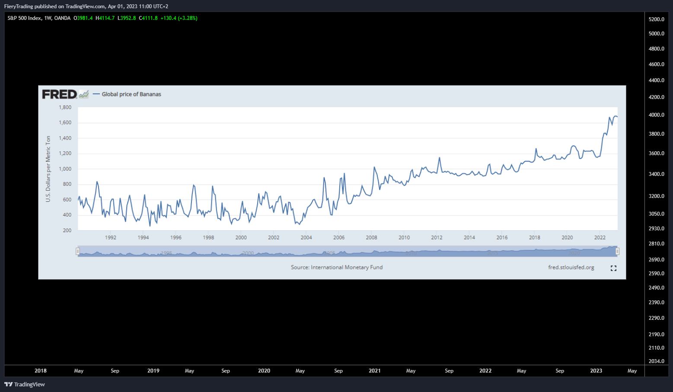Viewport: 673px width, 392px height.
Task: Click the 2008 FRED x-axis label
Action: 371,238
